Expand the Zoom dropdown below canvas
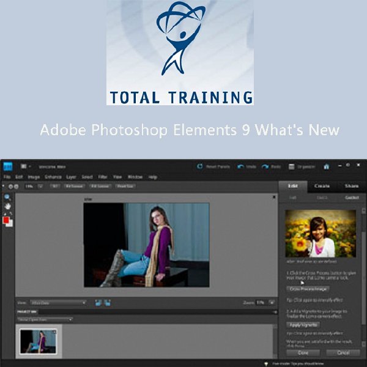The image size is (367, 367). point(272,303)
